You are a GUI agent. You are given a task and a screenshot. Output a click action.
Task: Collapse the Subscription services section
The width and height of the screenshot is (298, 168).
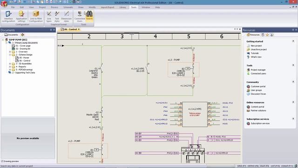click(293, 119)
